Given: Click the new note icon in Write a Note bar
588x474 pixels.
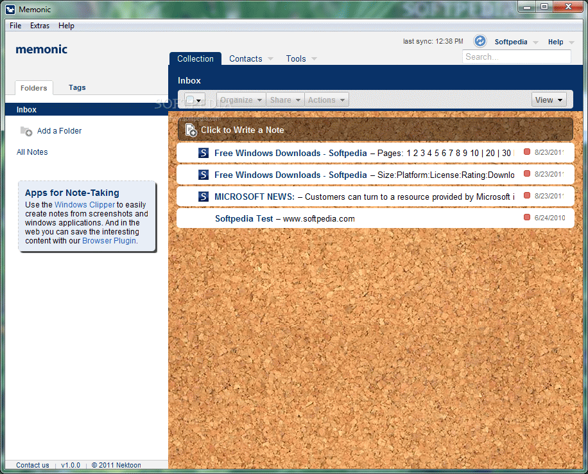Looking at the screenshot, I should point(191,130).
